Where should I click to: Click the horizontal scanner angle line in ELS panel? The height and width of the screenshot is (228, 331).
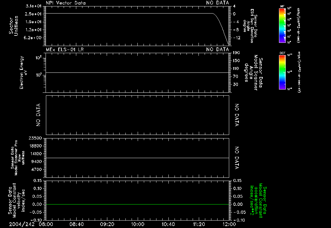[137, 72]
